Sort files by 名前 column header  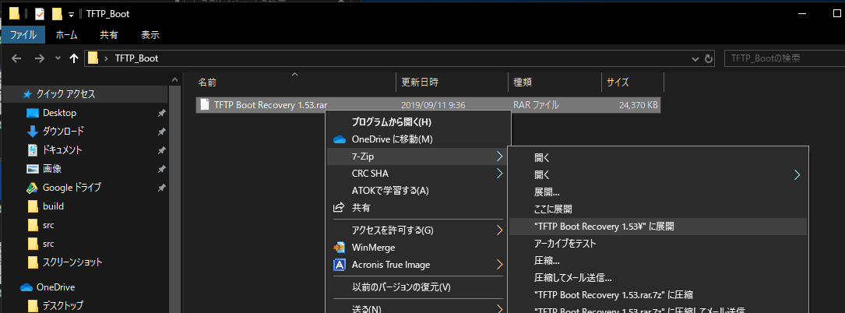(x=294, y=83)
